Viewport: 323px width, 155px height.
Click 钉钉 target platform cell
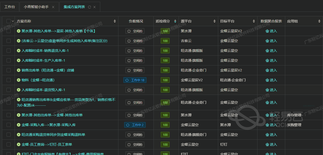coord(224,144)
